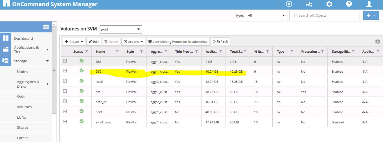
Task: Filter the % Used column
Action: click(x=268, y=52)
